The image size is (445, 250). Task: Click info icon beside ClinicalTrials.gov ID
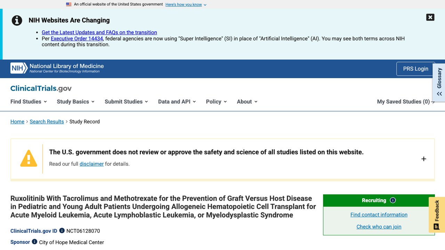[62, 231]
